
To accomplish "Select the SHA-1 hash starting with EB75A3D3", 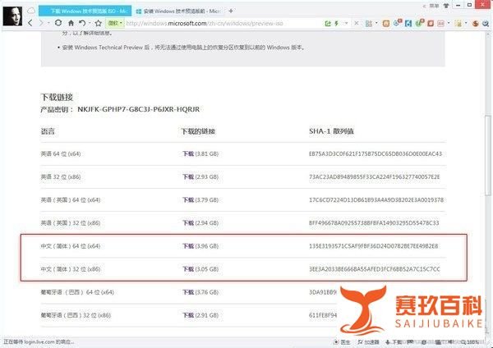I will (376, 154).
